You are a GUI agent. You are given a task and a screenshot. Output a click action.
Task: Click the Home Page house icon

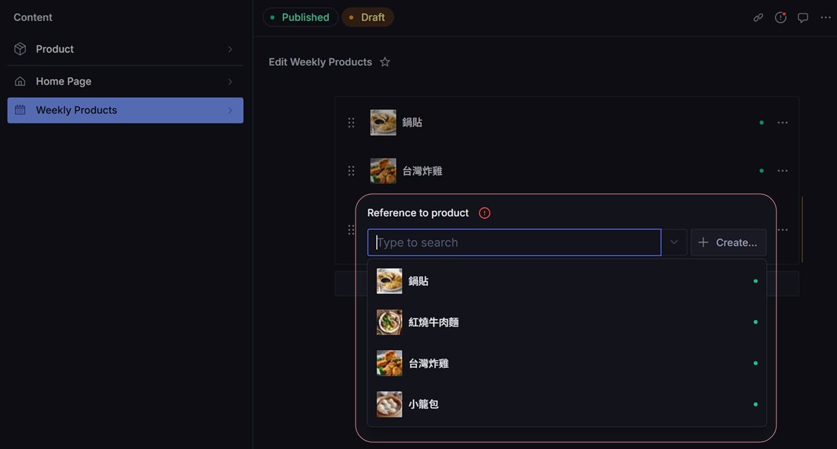20,81
